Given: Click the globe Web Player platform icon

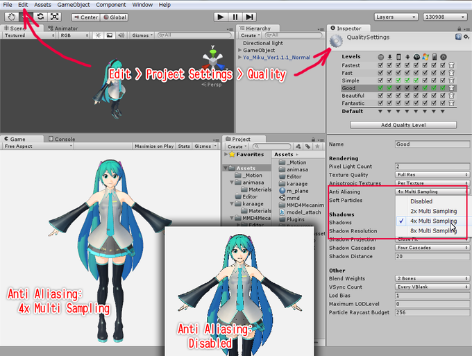Looking at the screenshot, I should pos(381,57).
